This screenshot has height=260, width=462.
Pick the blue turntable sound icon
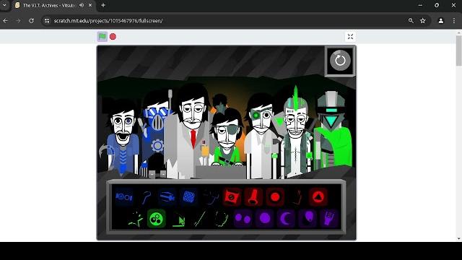[x=124, y=196]
